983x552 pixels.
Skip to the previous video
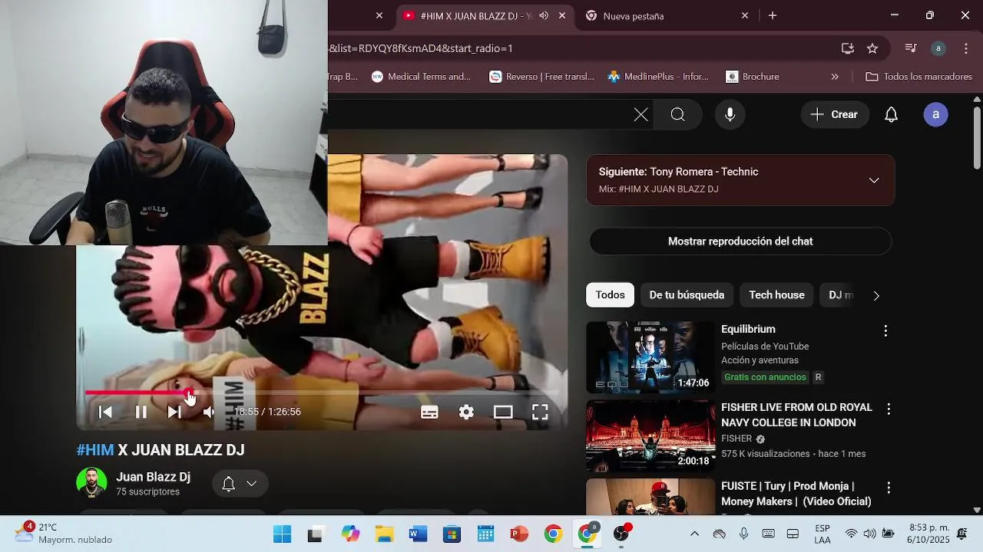pos(106,412)
